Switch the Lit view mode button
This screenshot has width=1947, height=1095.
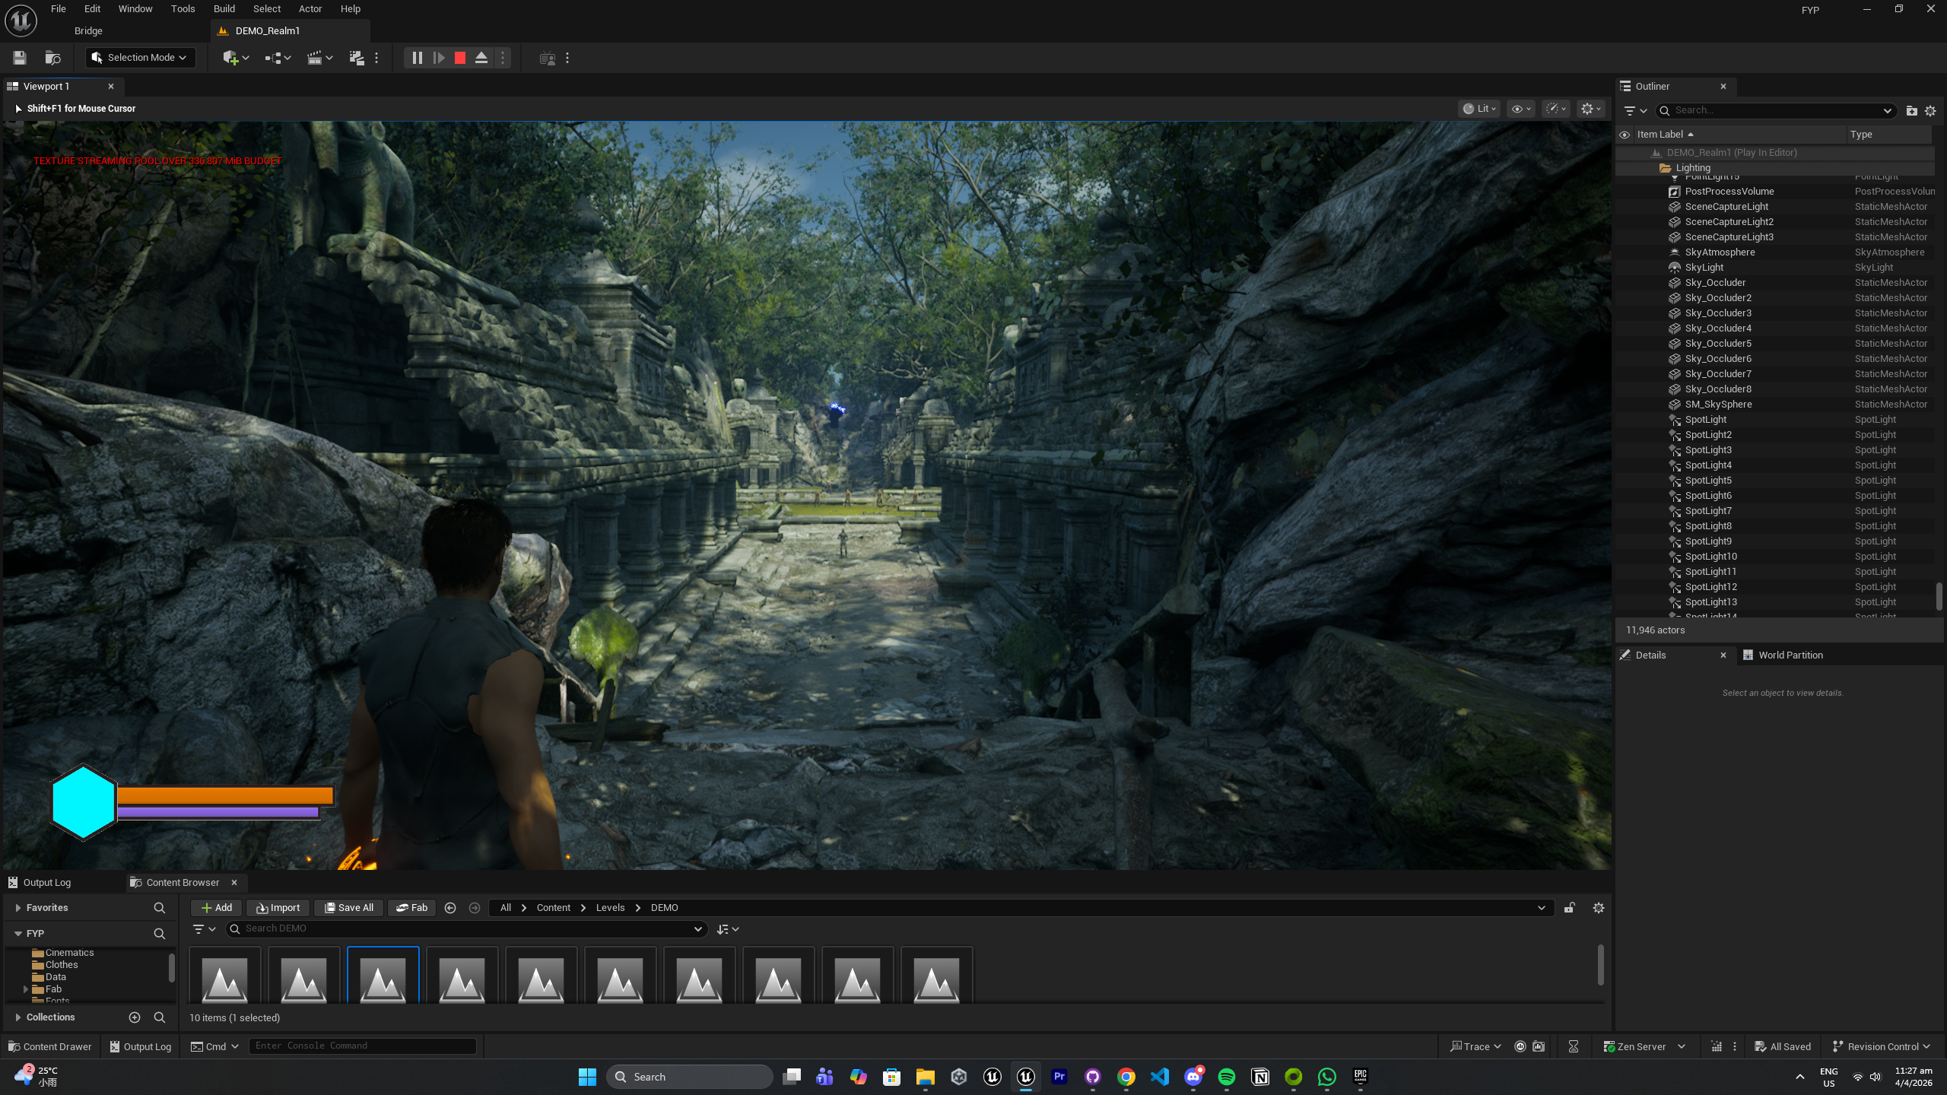[1479, 109]
